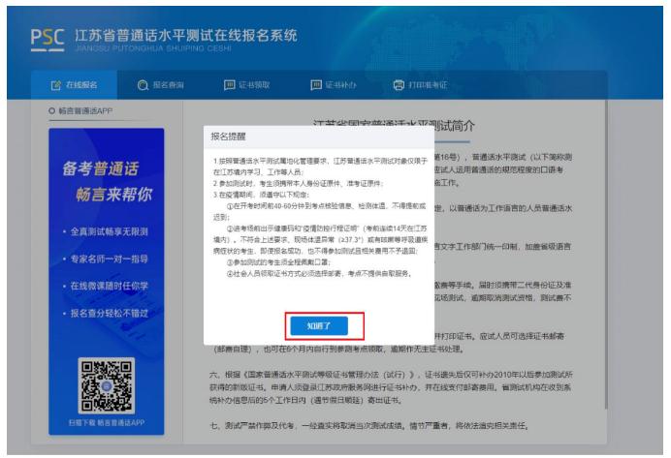
Task: Click the 在线报名 edit icon
Action: pyautogui.click(x=55, y=86)
